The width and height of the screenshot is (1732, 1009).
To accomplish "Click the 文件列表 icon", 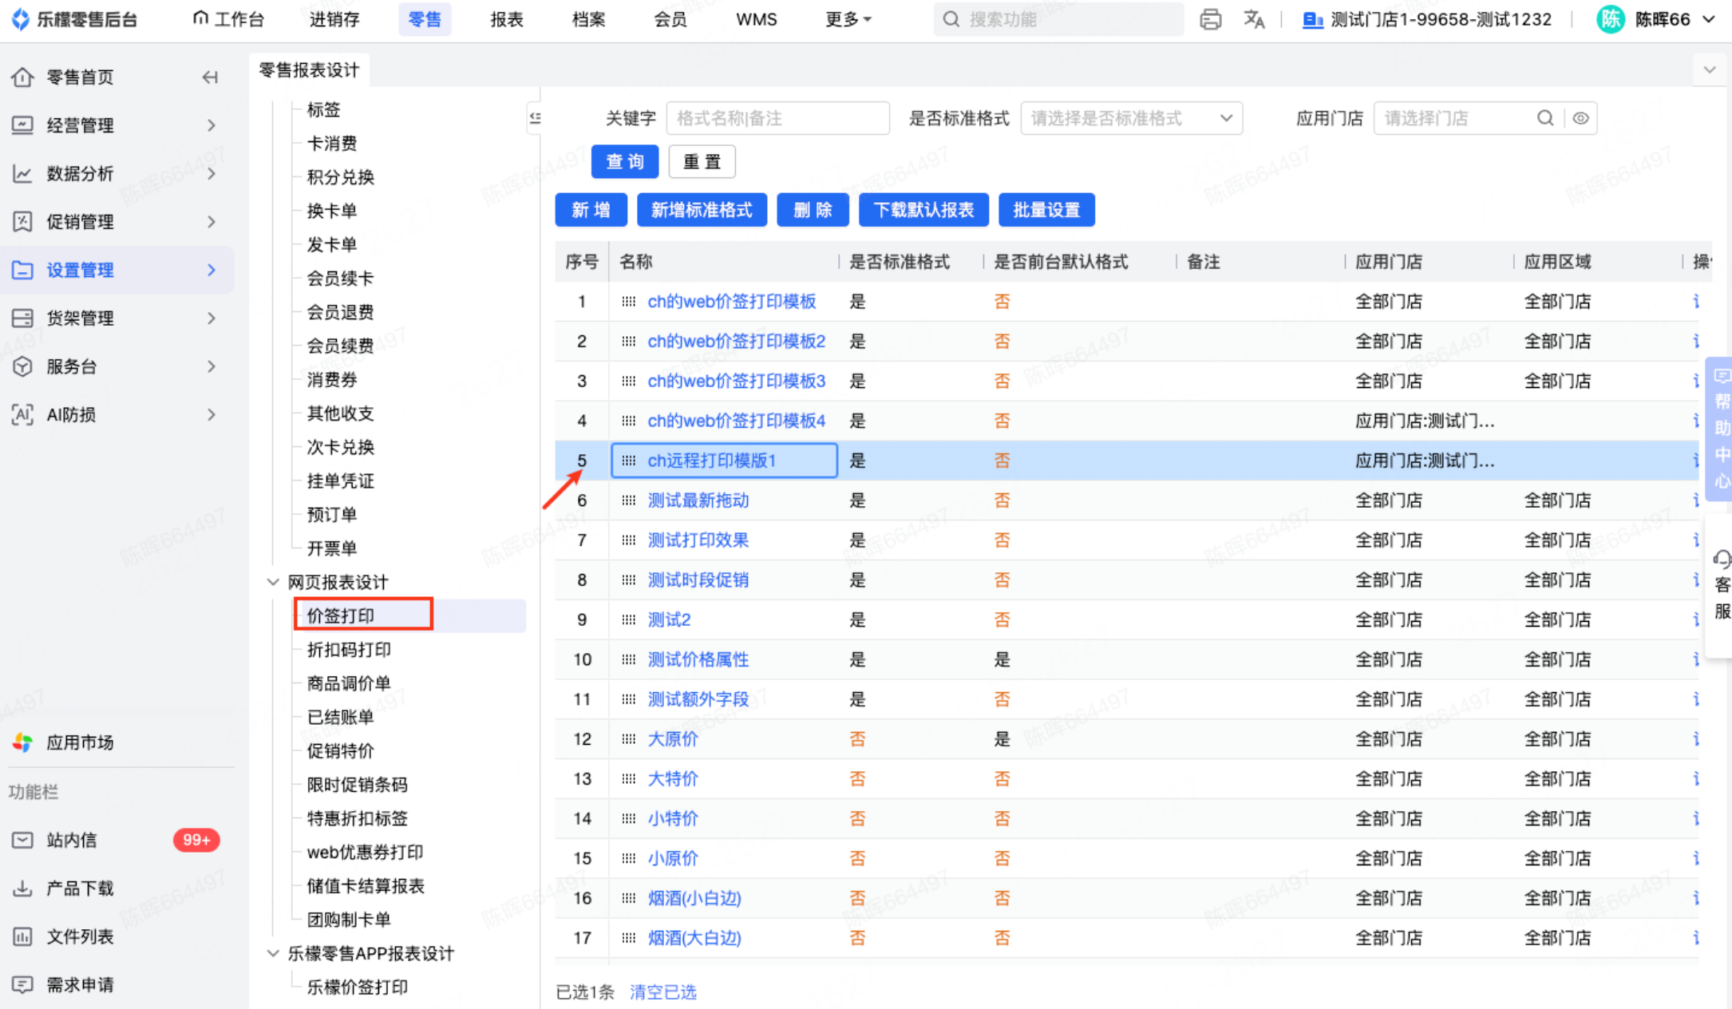I will [22, 936].
